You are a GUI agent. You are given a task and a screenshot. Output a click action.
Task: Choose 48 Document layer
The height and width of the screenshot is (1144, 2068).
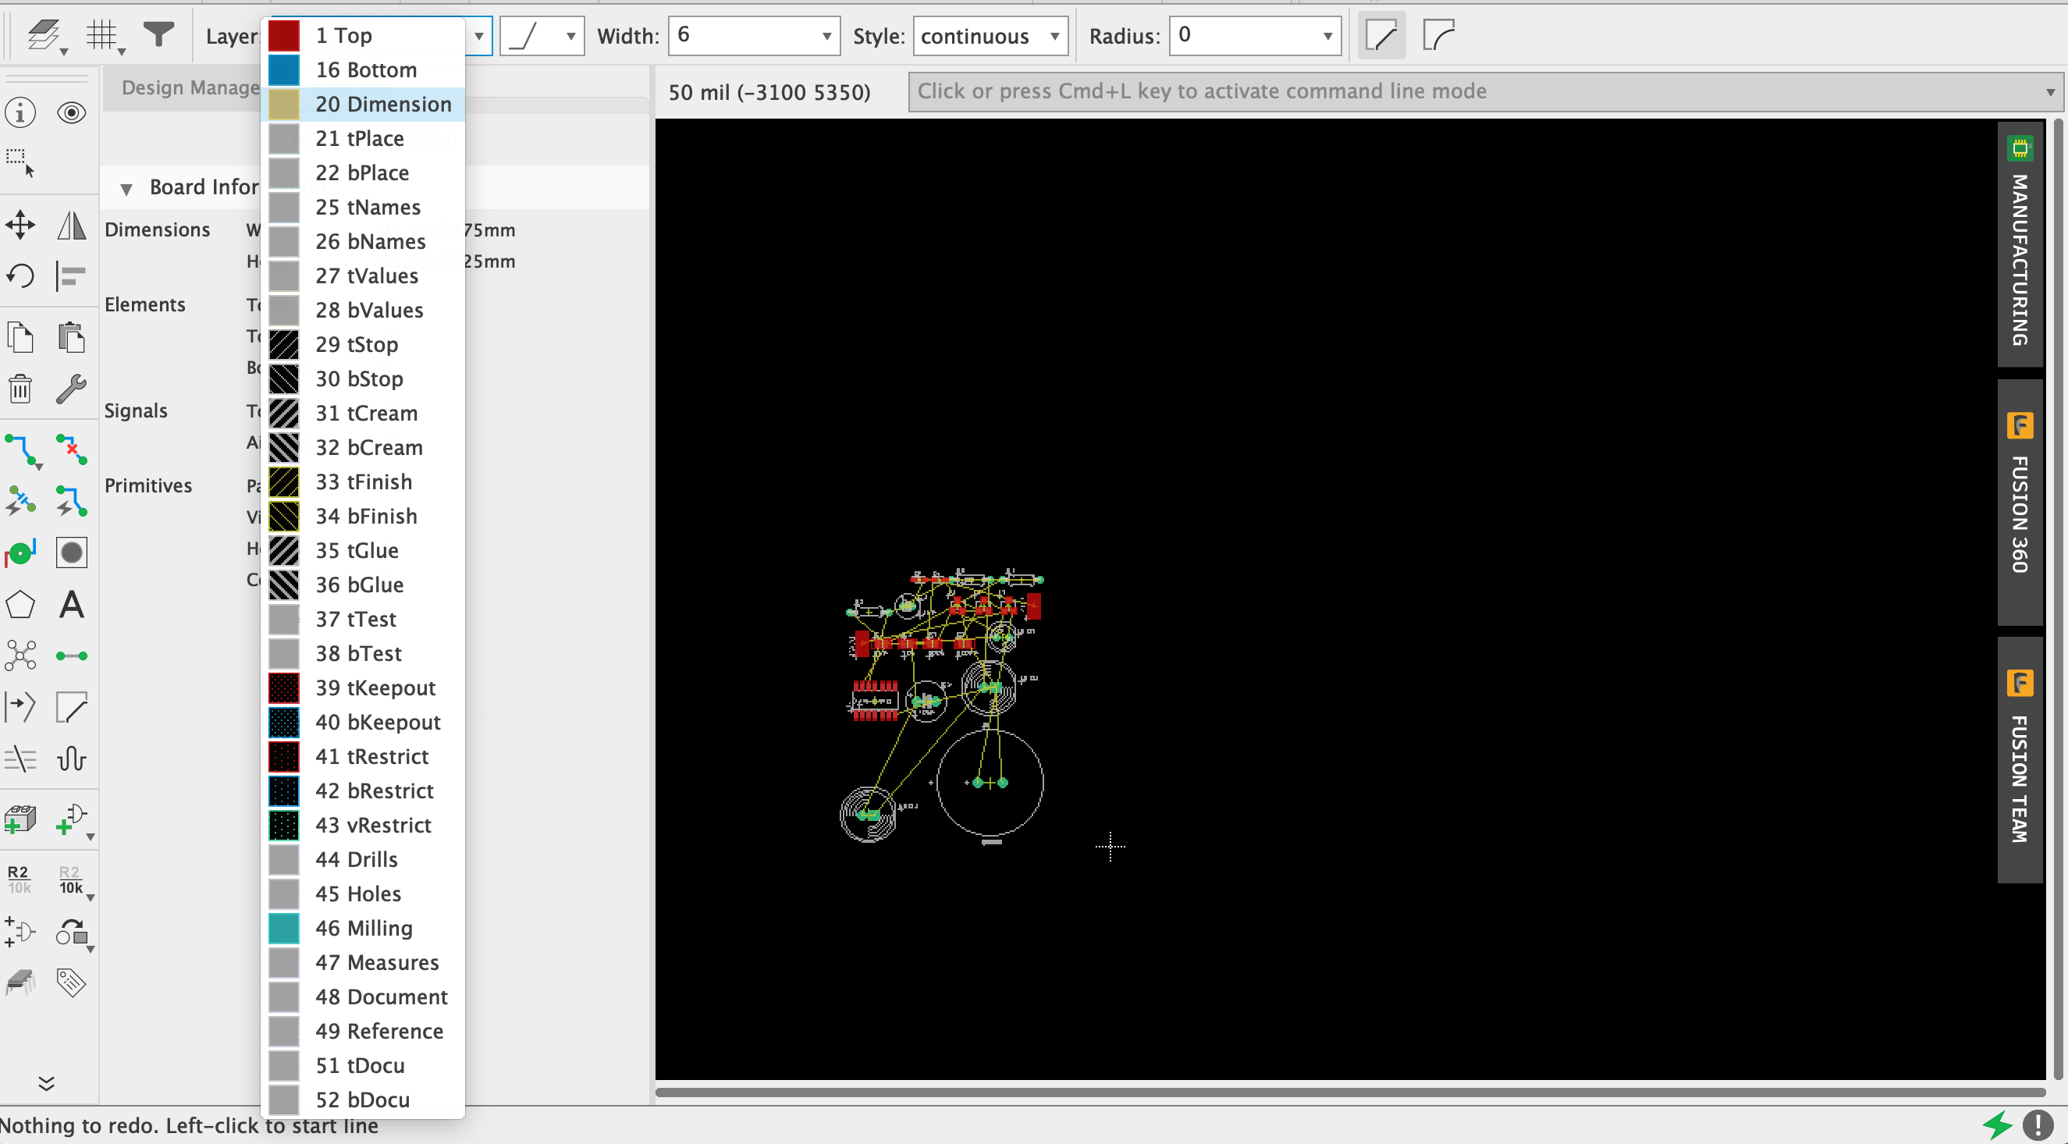(x=364, y=997)
